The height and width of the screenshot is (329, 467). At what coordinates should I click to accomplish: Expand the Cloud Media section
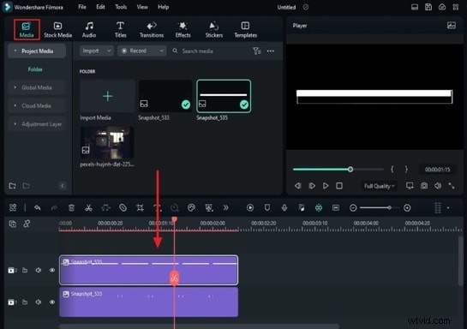coord(37,105)
